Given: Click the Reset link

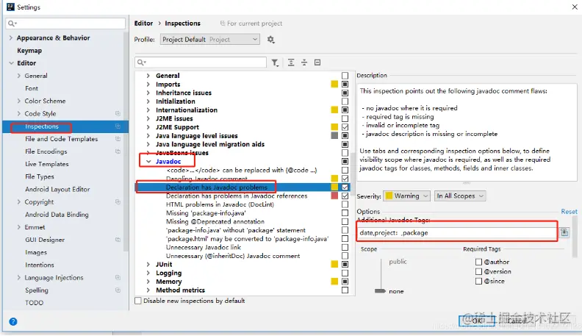Looking at the screenshot, I should [x=569, y=211].
